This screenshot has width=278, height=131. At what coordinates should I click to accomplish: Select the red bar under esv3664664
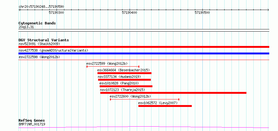[x=124, y=73]
